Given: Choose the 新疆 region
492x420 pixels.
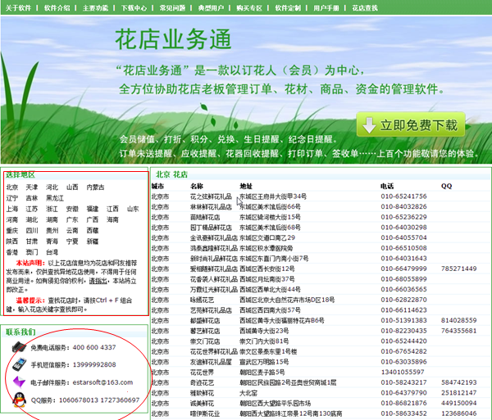Looking at the screenshot, I should pyautogui.click(x=93, y=242).
